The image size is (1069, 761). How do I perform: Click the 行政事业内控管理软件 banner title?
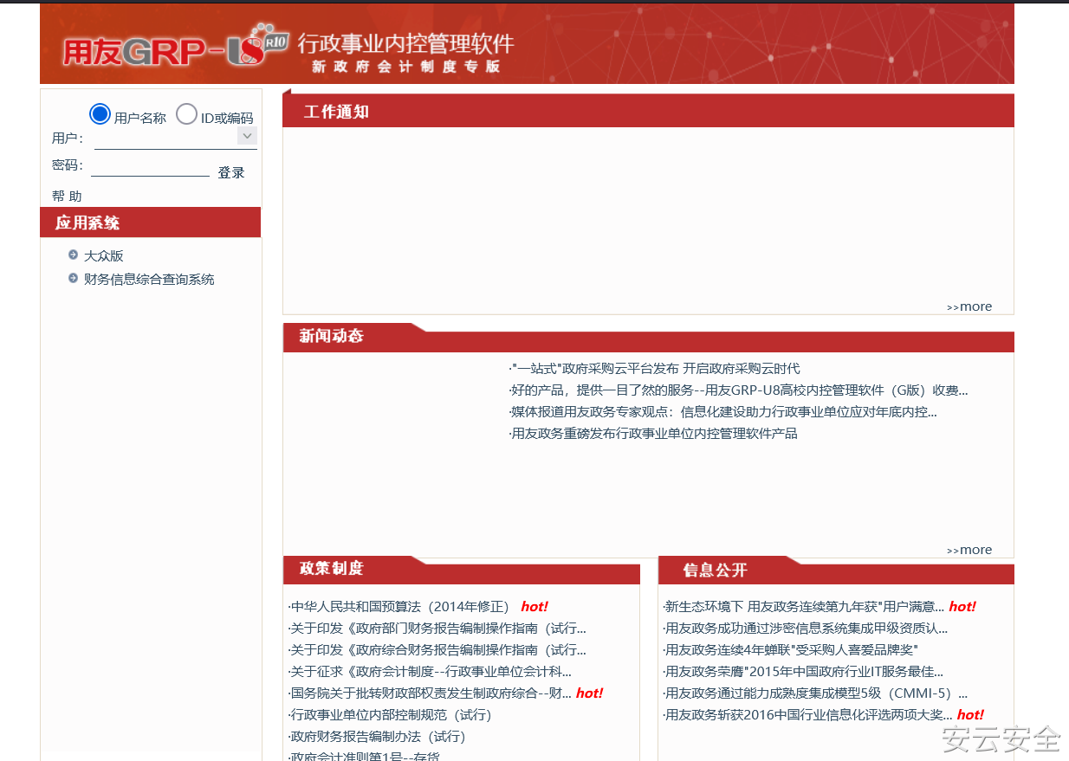point(406,43)
